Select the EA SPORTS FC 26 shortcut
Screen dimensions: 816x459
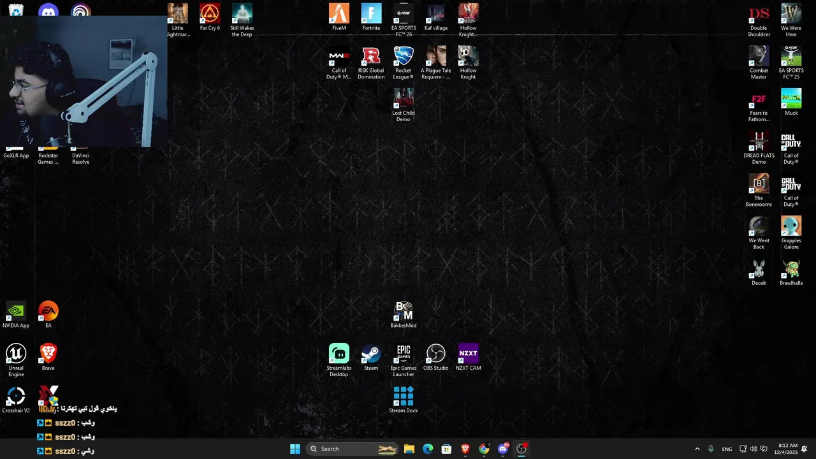pos(404,20)
